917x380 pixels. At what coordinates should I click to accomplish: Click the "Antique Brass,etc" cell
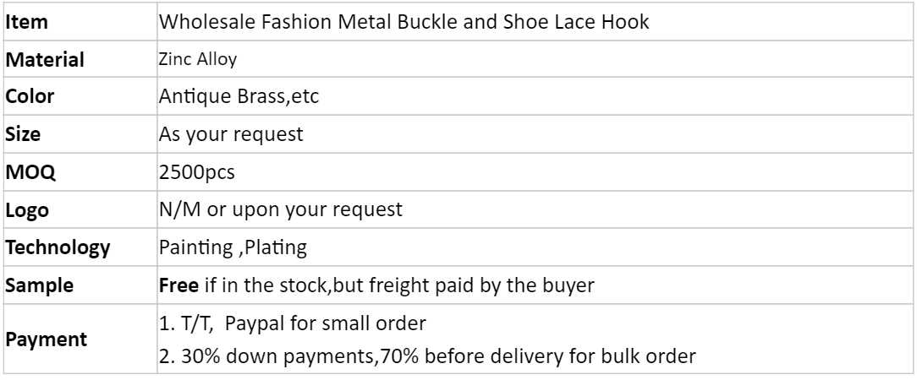coord(239,96)
